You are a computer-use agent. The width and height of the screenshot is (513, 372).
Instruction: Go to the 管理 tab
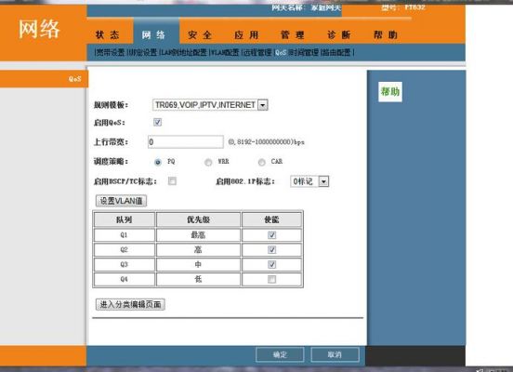tap(293, 34)
